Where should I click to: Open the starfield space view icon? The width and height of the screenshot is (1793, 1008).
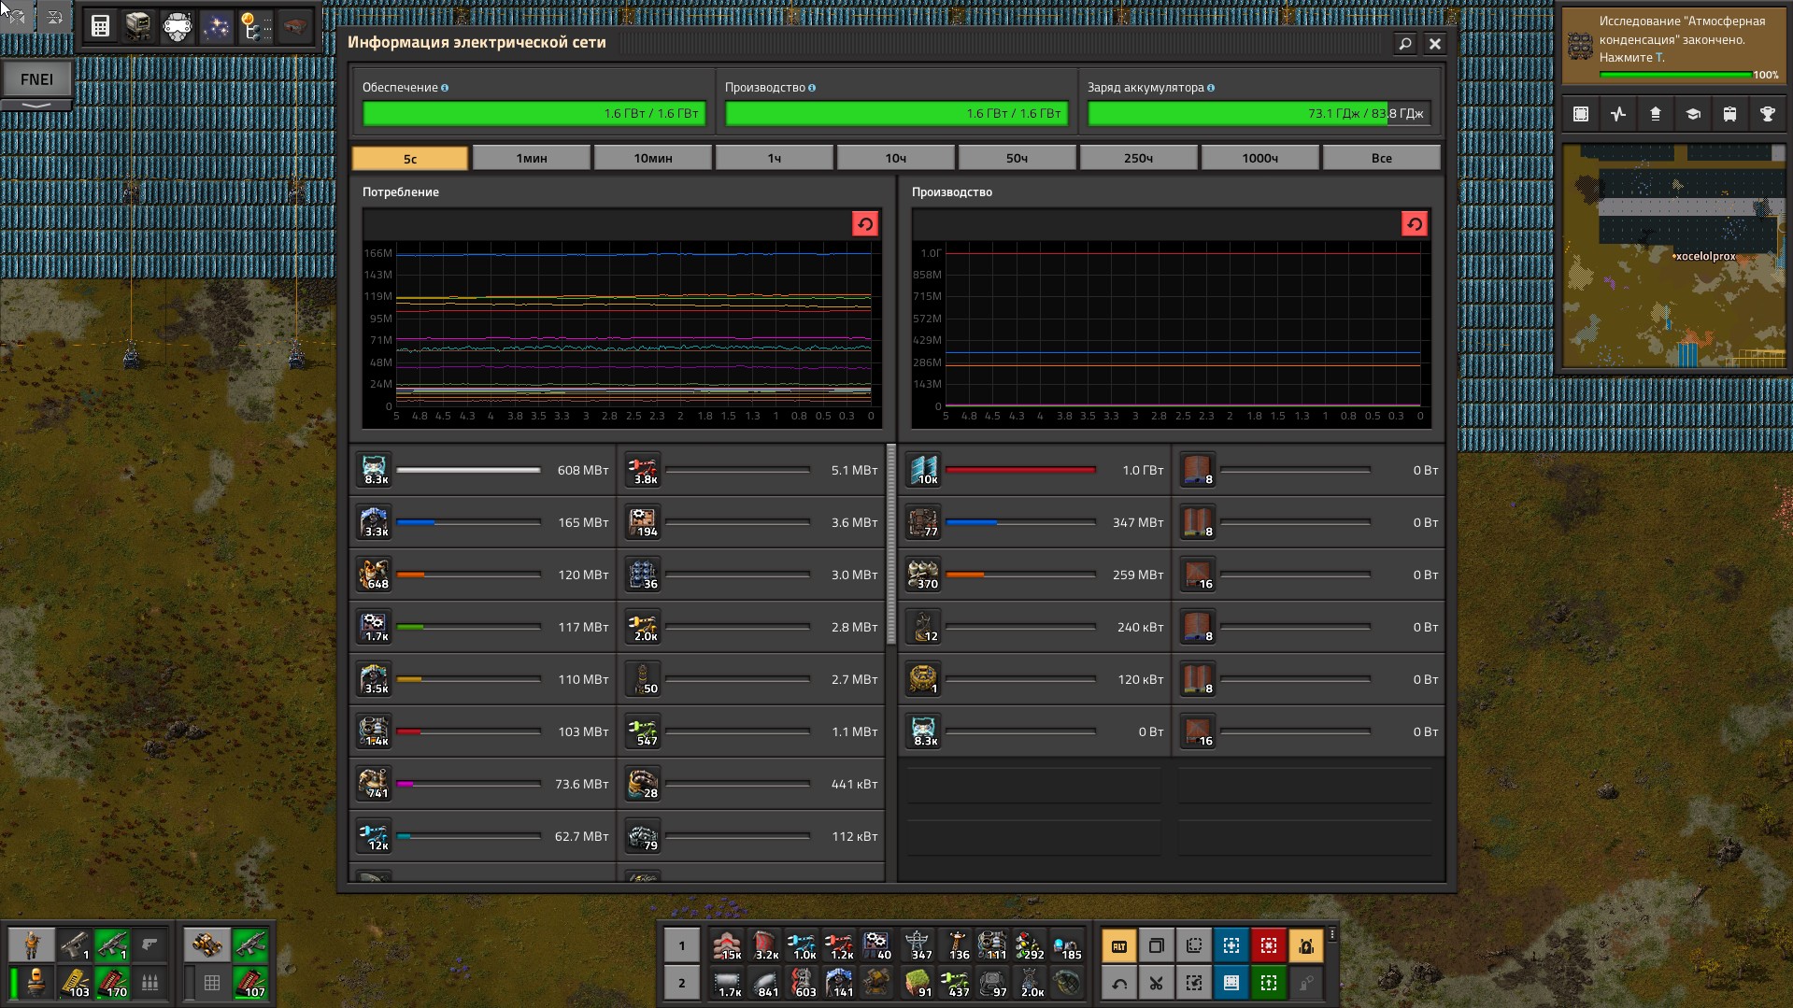pyautogui.click(x=217, y=26)
